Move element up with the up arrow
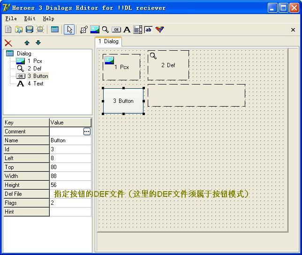 tap(27, 43)
